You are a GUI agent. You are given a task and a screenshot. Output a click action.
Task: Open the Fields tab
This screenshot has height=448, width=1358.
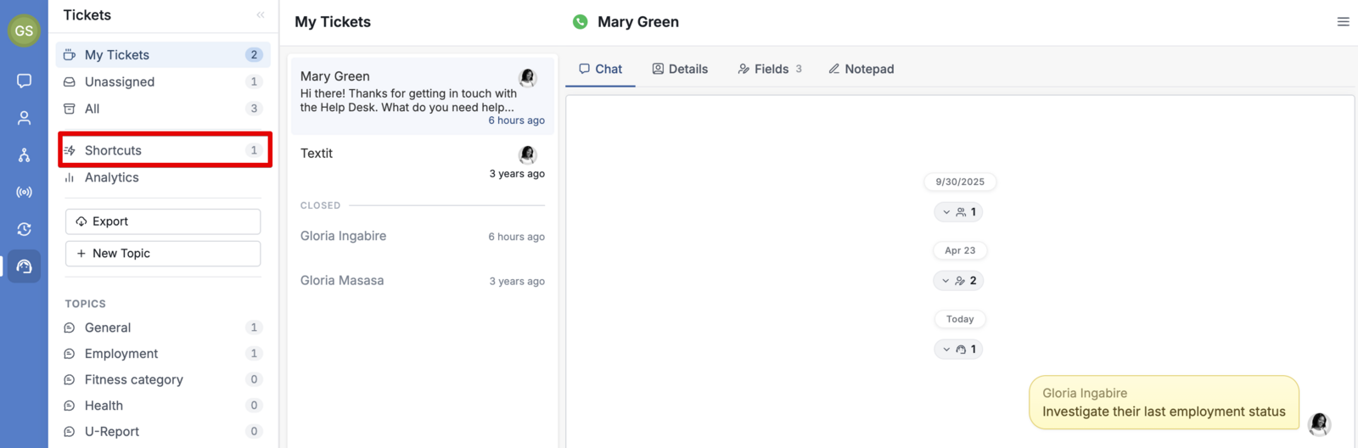click(770, 70)
